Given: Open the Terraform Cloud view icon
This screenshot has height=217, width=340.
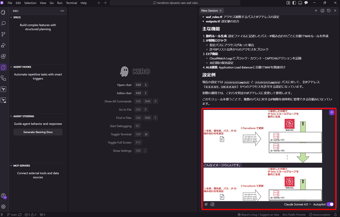Looking at the screenshot, I should pos(3,100).
